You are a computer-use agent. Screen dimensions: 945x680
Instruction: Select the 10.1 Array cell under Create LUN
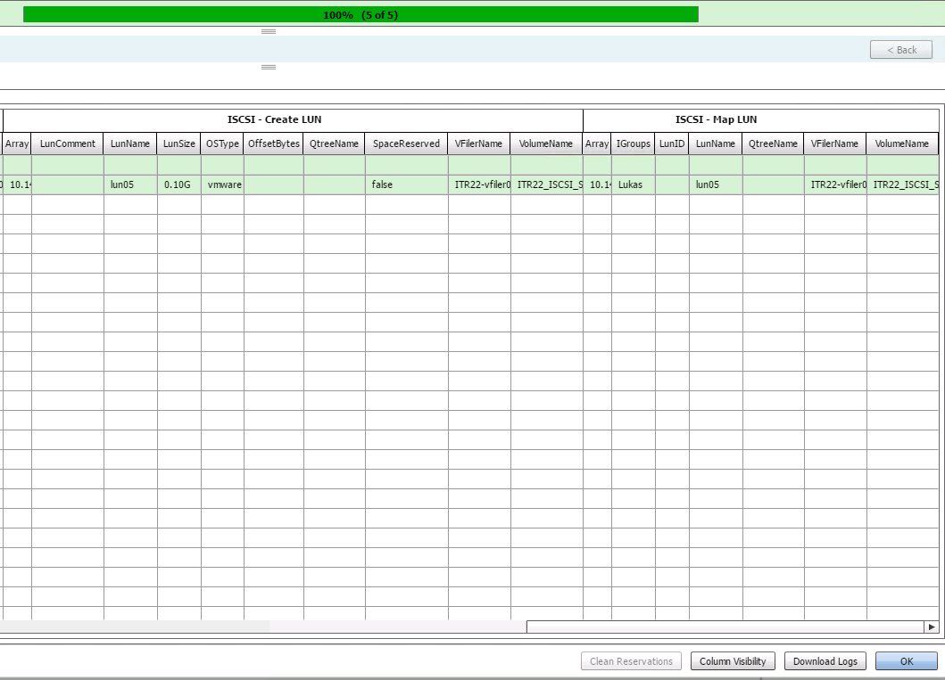click(18, 184)
